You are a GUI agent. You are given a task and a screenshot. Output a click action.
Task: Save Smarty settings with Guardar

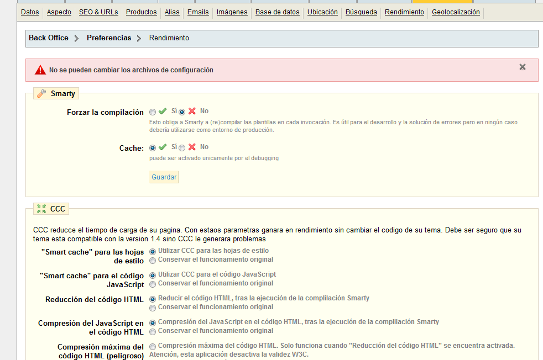tap(164, 177)
